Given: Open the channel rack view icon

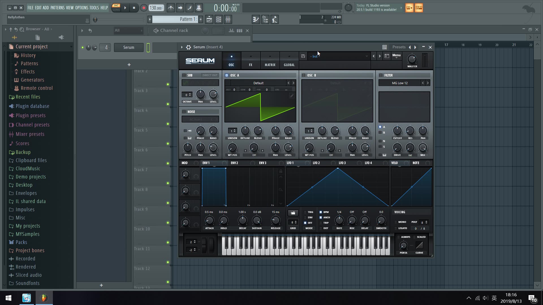Looking at the screenshot, I should [x=219, y=19].
